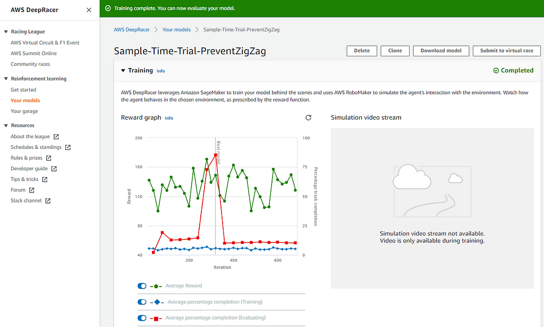
Task: Toggle Average percentage completion (Evaluating) line
Action: [x=142, y=318]
